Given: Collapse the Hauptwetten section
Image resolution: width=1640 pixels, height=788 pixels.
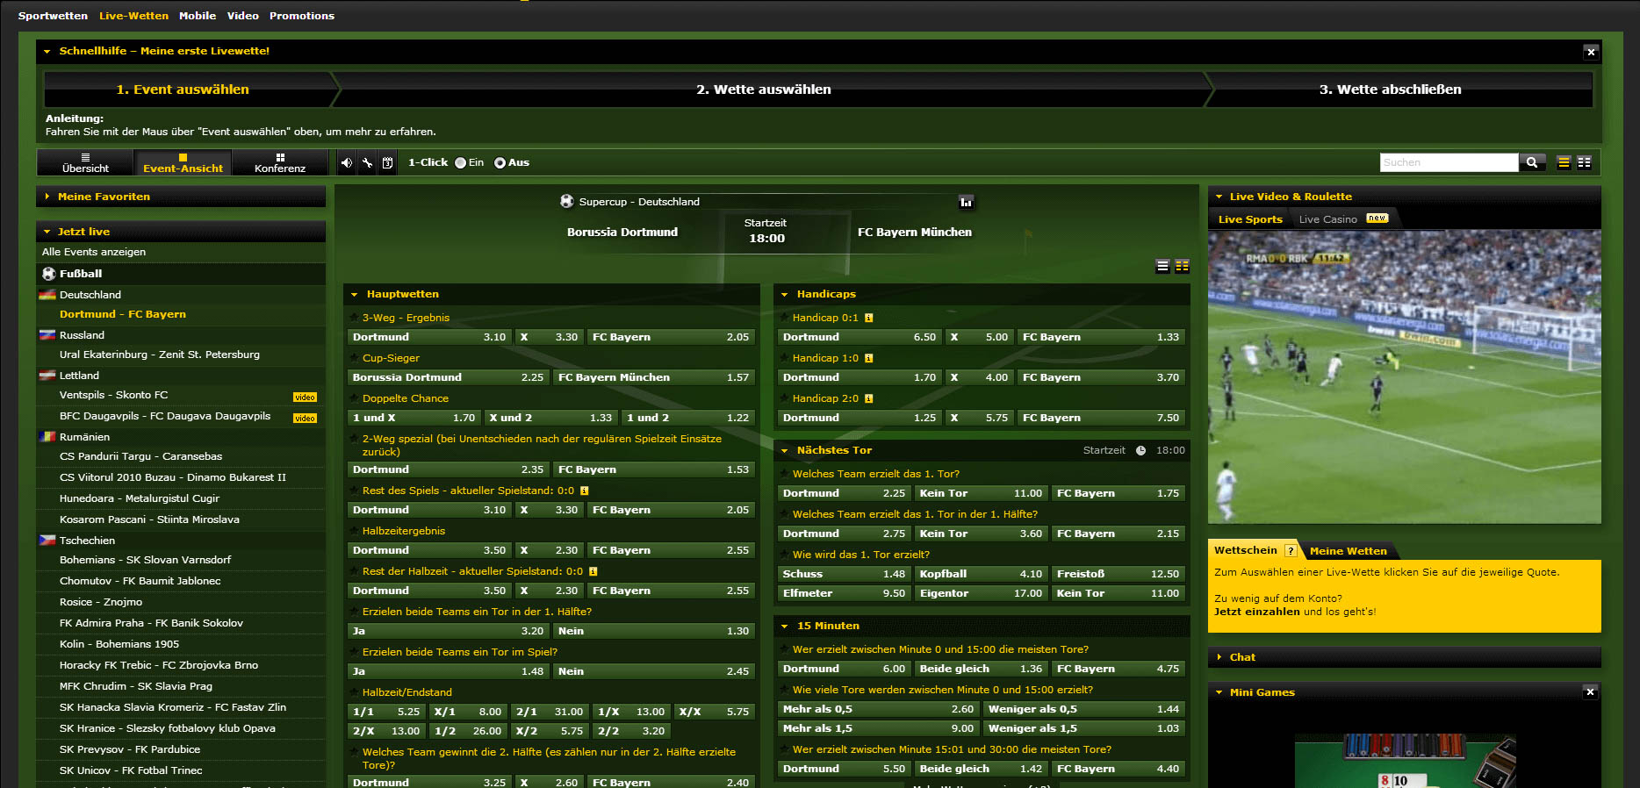Looking at the screenshot, I should coord(355,295).
